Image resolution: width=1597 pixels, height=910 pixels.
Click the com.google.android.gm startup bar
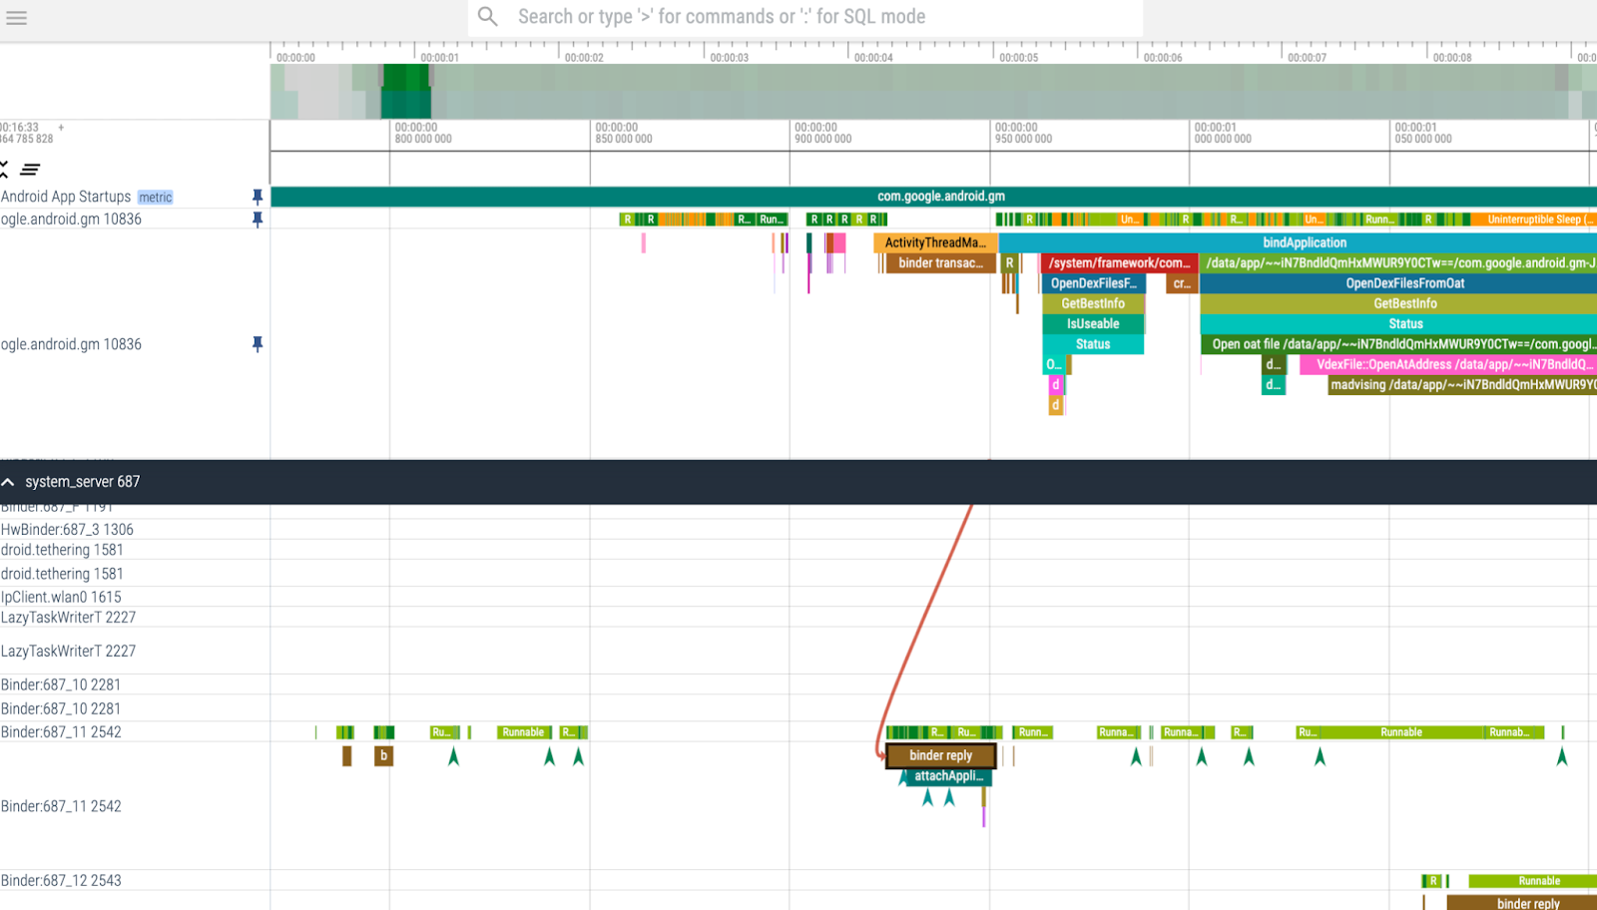click(x=940, y=197)
